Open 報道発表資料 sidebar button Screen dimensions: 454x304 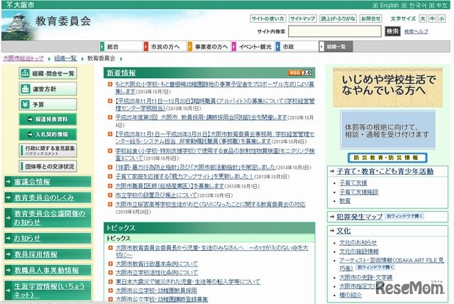pos(48,119)
